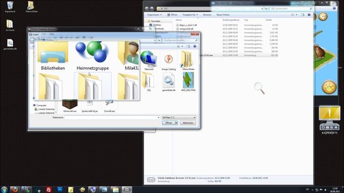Click Öffnen in Explorer toolbar
This screenshot has height=193, width=344.
173,14
